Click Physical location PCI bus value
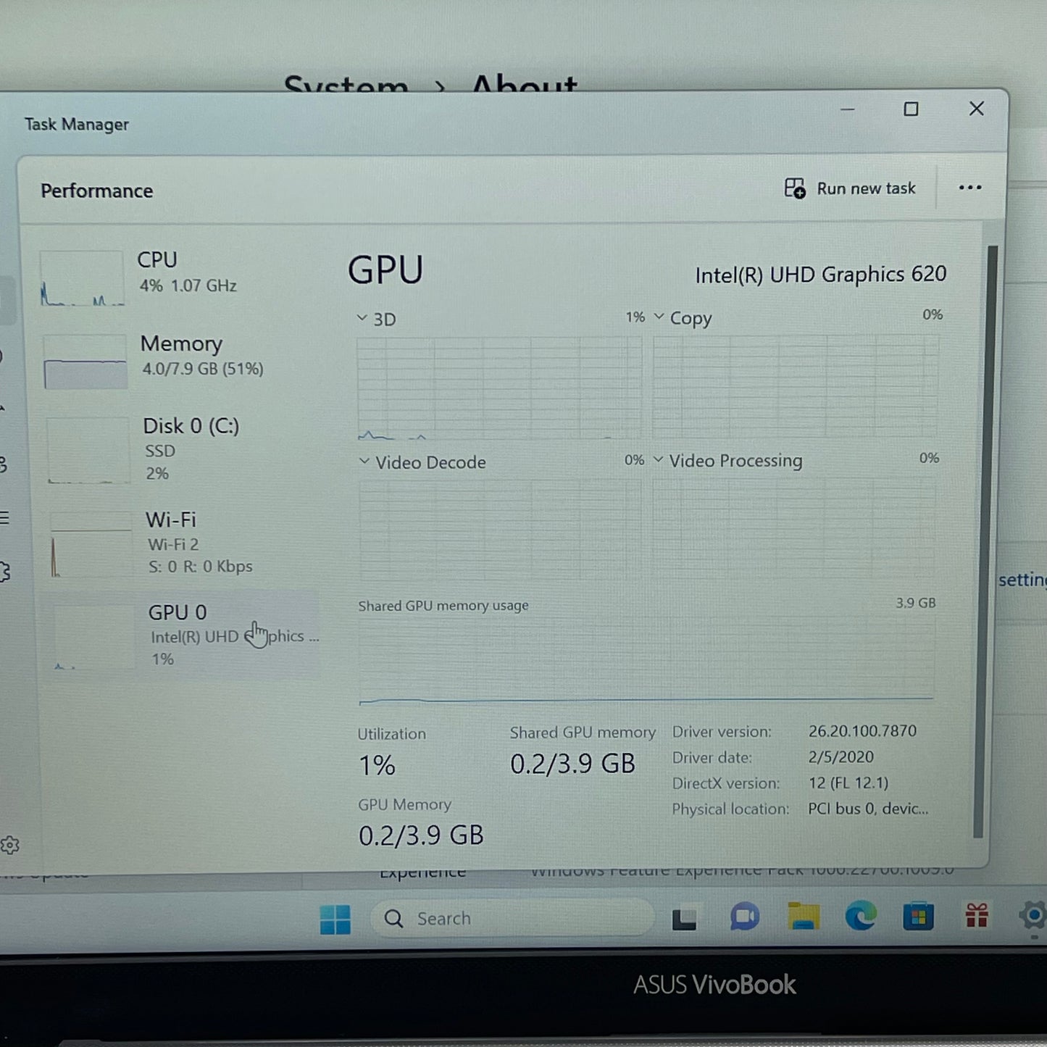 868,809
